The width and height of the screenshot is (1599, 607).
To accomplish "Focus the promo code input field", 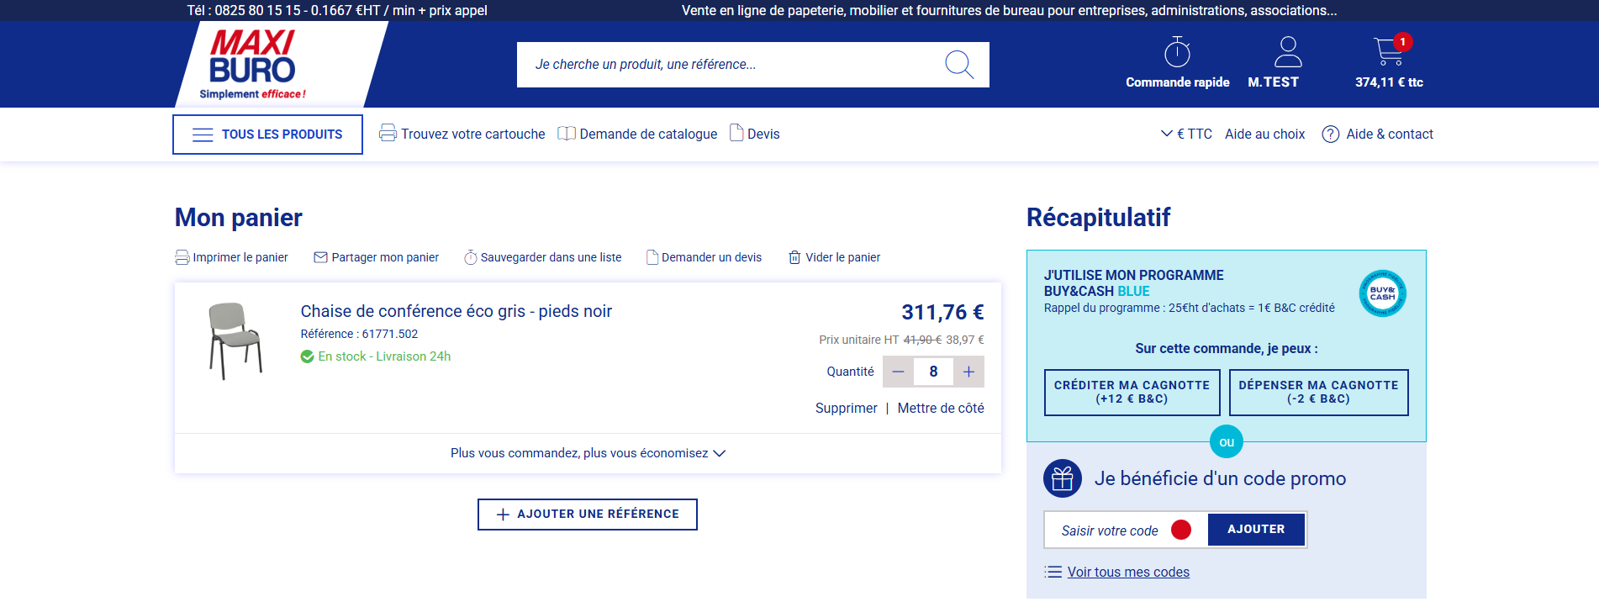I will [1110, 530].
